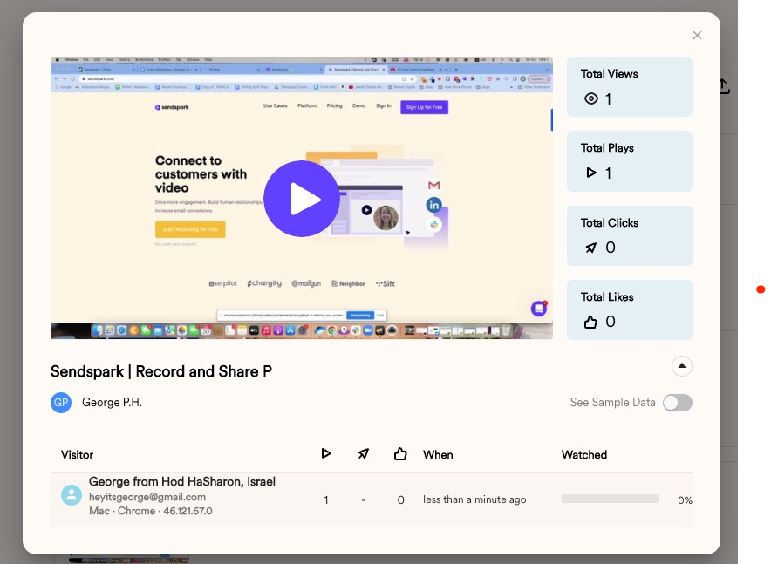
Task: Click the Total Plays label
Action: coord(607,148)
